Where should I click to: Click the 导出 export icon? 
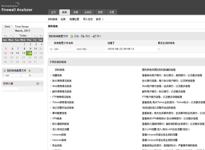point(83,36)
